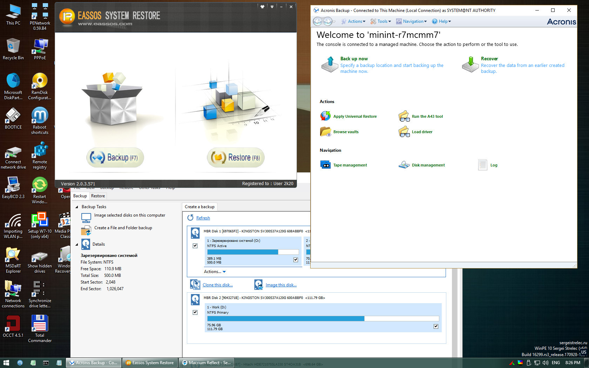Screen dimensions: 589x368
Task: Open the Reboot shortcuts desktop icon
Action: 40,121
